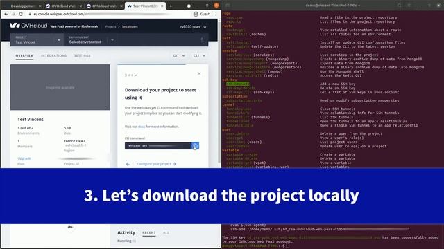The width and height of the screenshot is (444, 249).
Task: Close the first Développement tab
Action: pos(40,6)
